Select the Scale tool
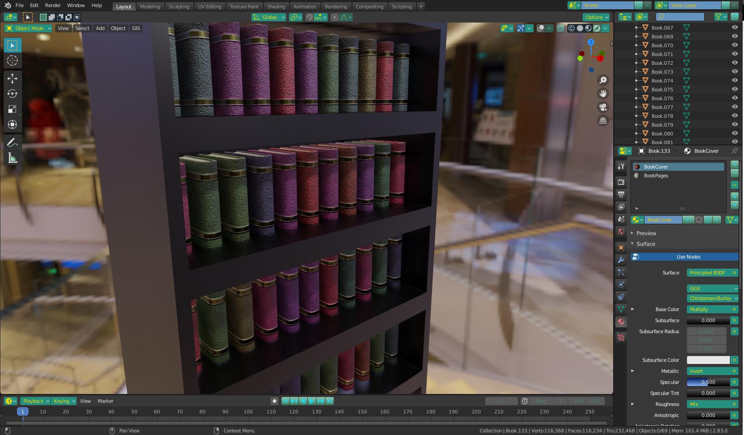 point(12,109)
